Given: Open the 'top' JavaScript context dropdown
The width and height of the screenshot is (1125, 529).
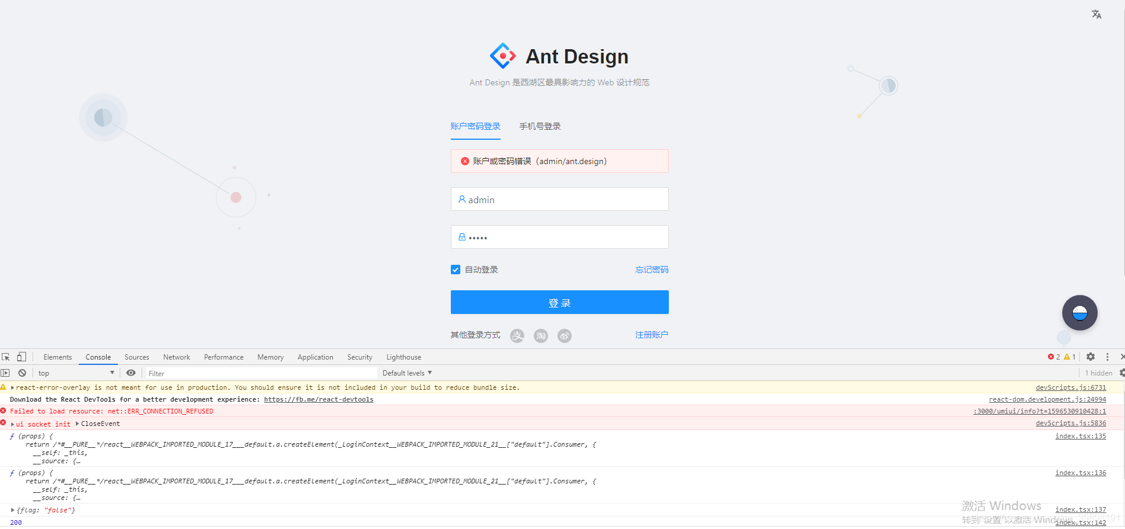Looking at the screenshot, I should tap(76, 373).
